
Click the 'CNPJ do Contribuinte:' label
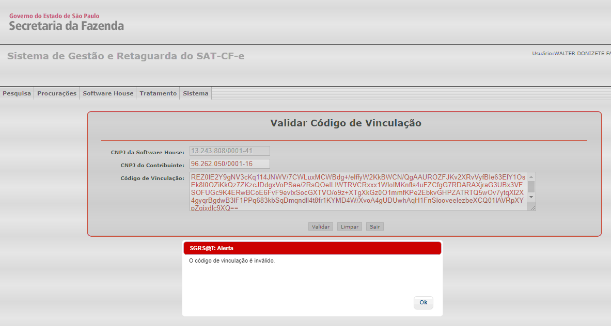tap(152, 166)
